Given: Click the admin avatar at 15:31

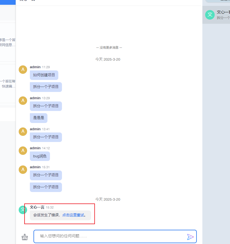Looking at the screenshot, I should [23, 169].
